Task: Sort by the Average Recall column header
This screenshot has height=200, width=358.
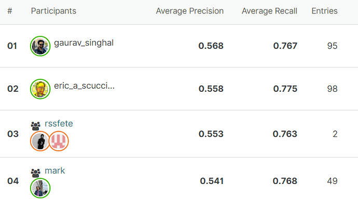Action: coord(269,11)
